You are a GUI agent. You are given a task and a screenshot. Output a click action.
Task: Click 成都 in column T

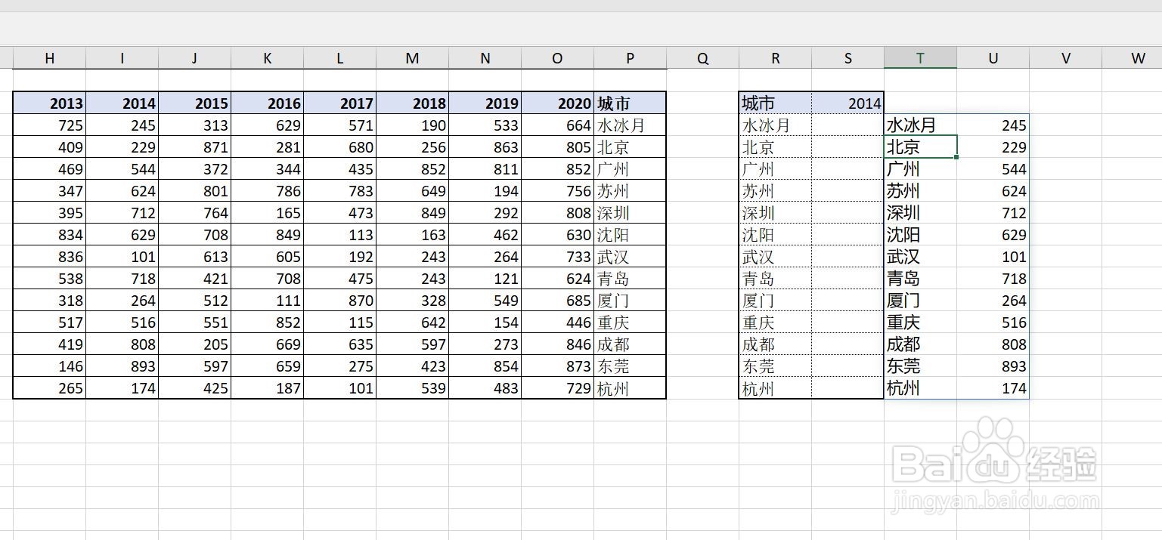tap(920, 344)
